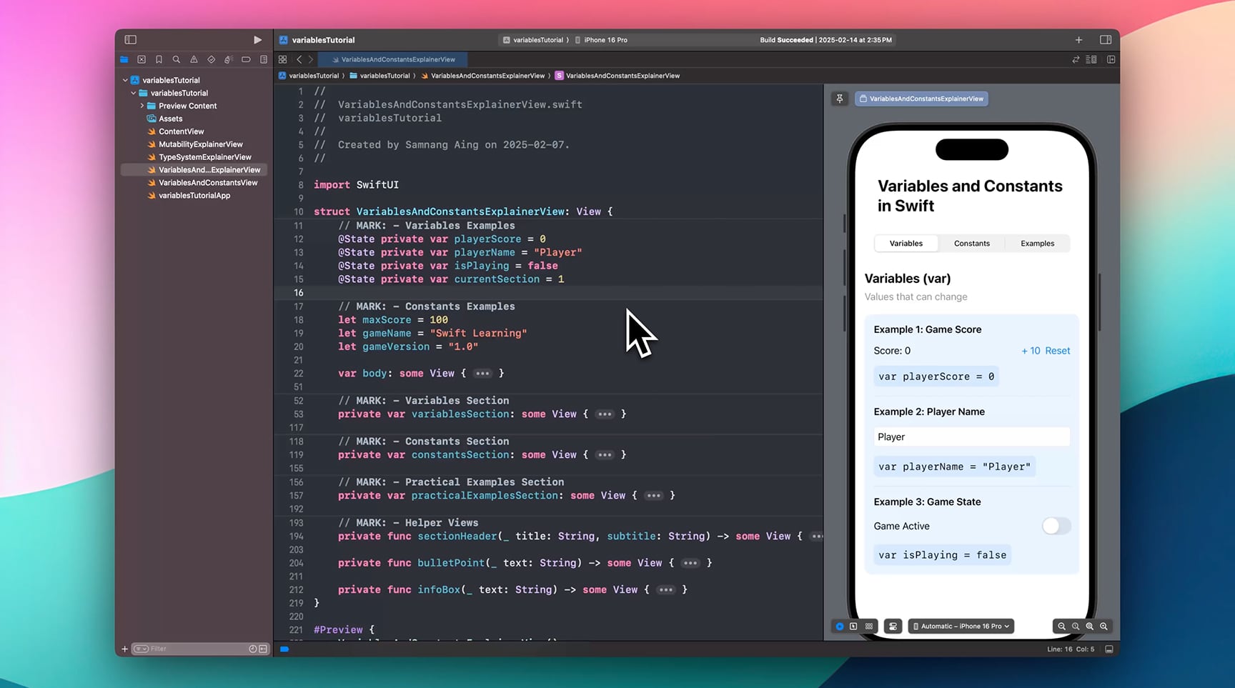1235x688 pixels.
Task: Zoom out of the canvas preview
Action: [x=1061, y=627]
